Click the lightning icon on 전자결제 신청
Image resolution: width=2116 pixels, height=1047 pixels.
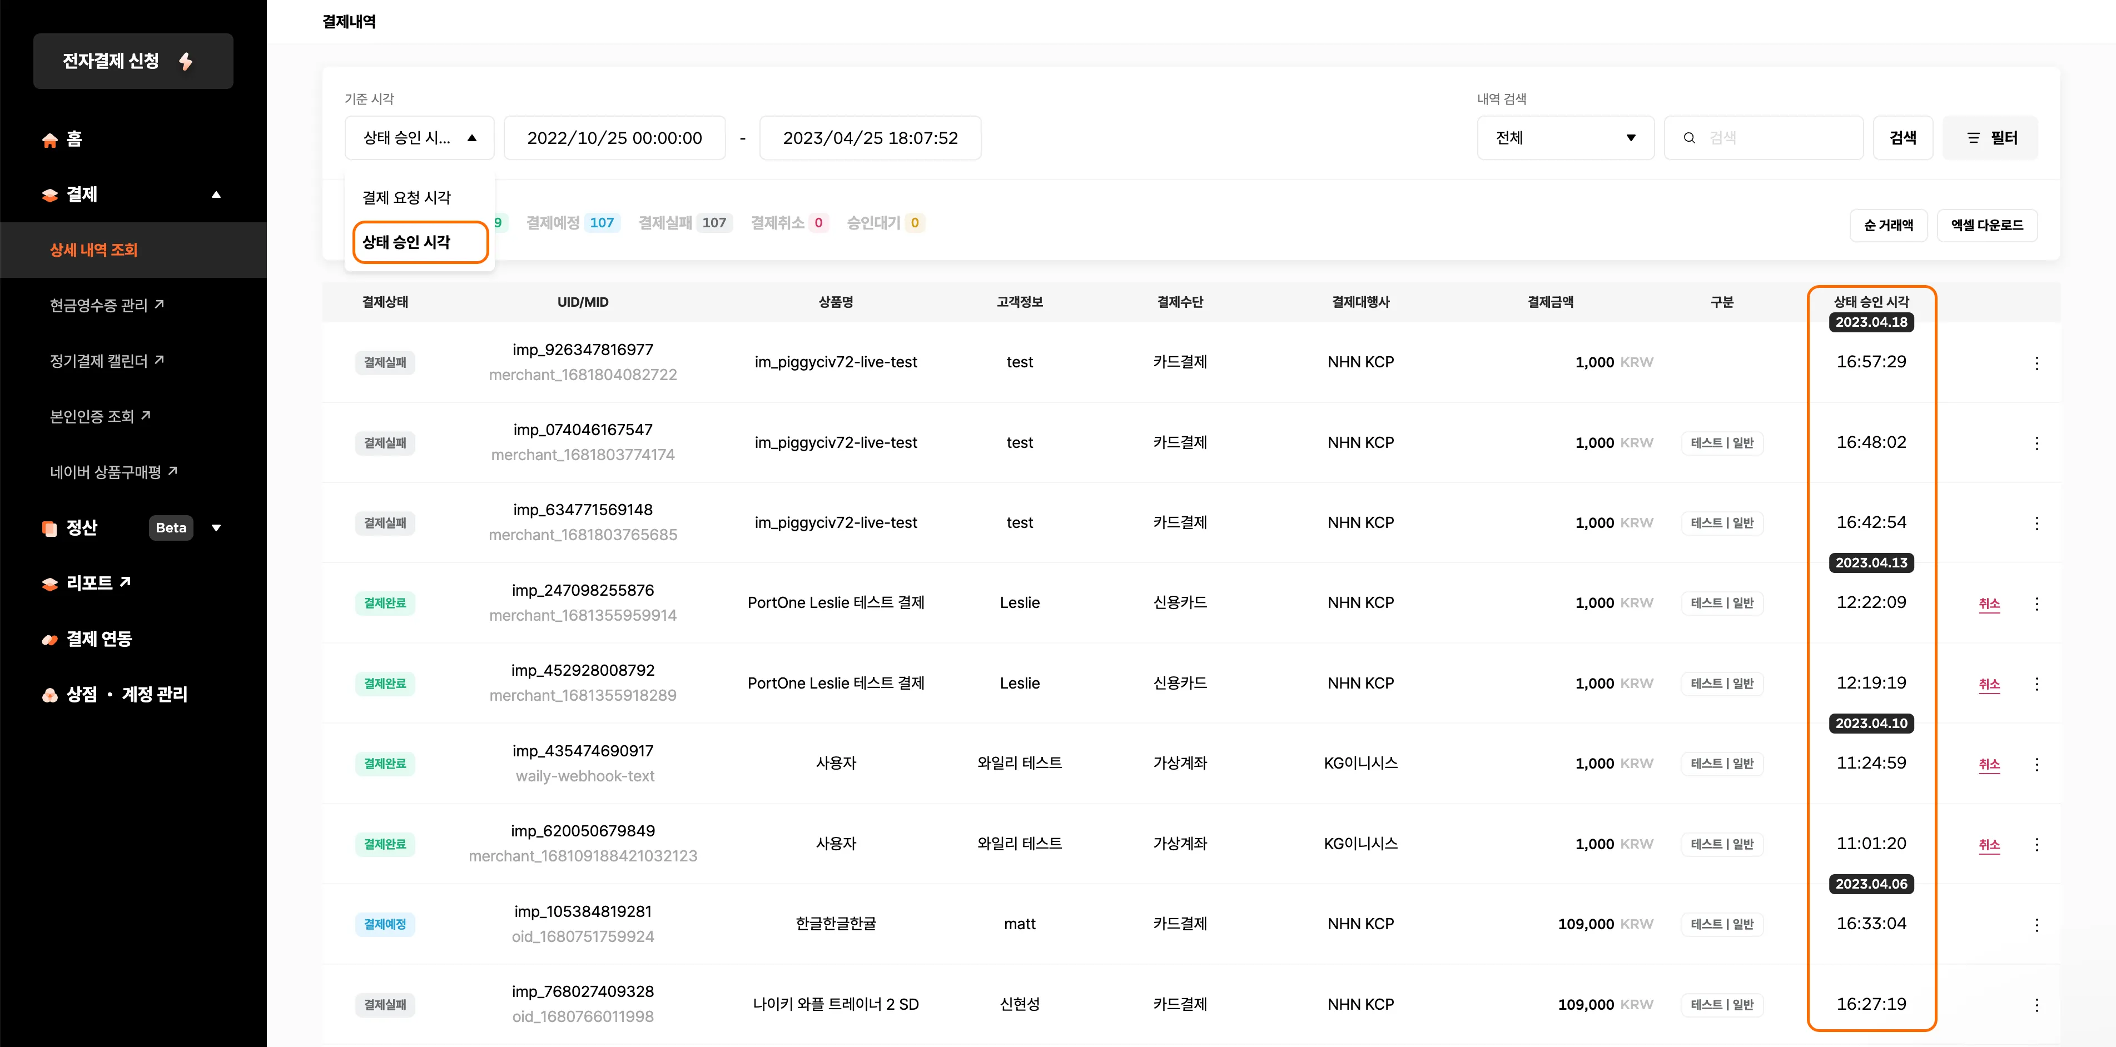click(x=186, y=61)
